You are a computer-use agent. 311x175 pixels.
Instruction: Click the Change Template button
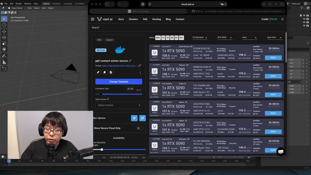(x=119, y=82)
